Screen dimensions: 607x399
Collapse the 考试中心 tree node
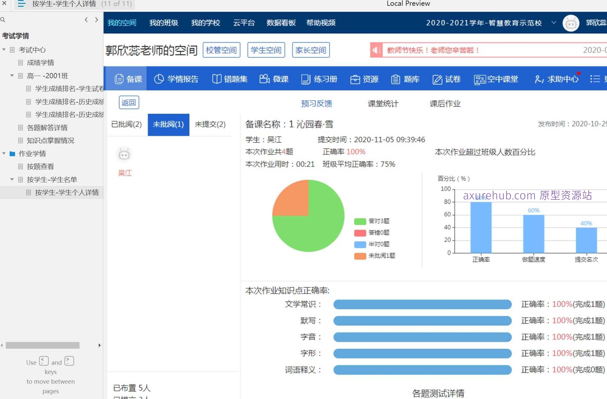click(x=4, y=50)
